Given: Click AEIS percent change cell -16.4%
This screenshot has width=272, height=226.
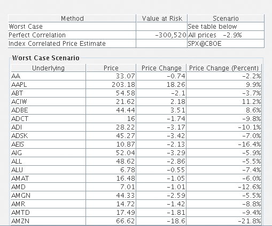Looking at the screenshot, I should tap(224, 144).
